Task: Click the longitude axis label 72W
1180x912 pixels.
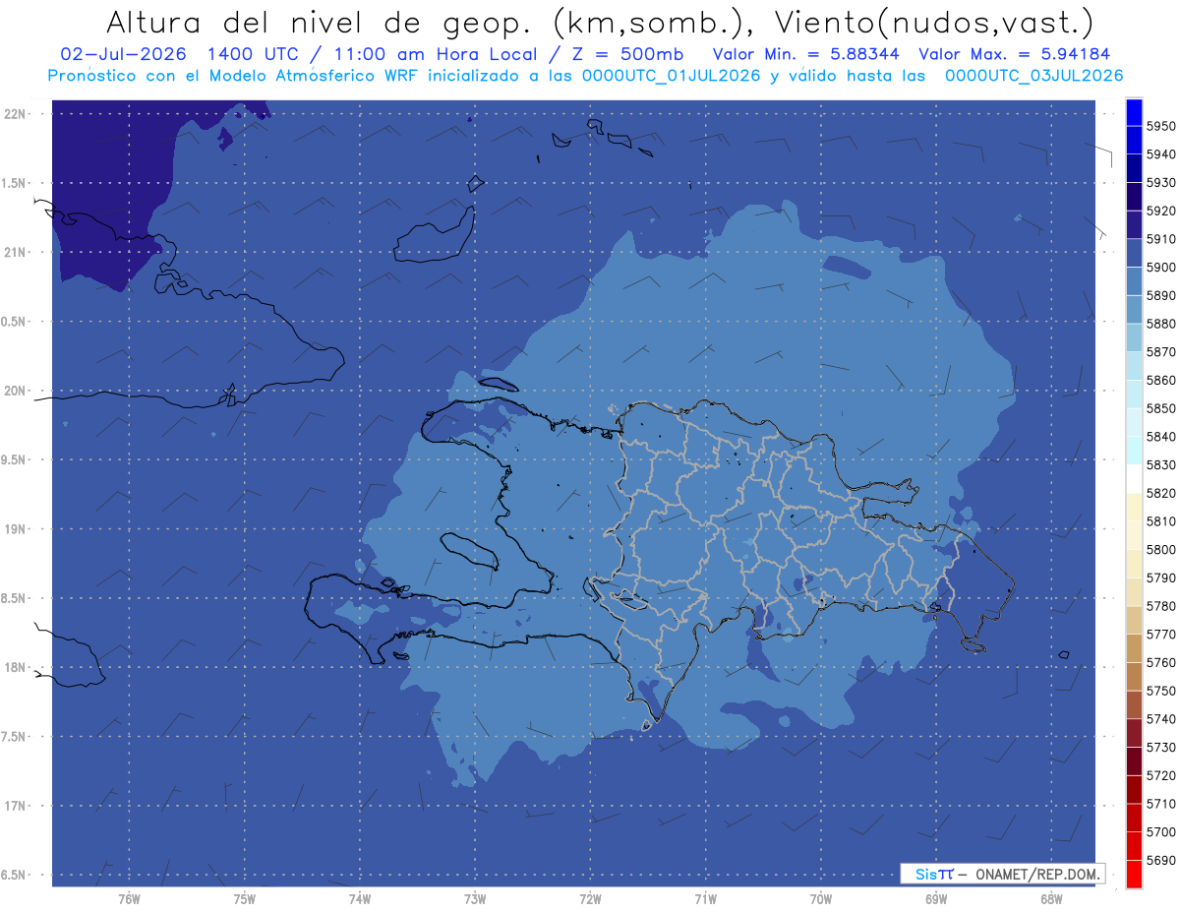Action: [x=590, y=898]
